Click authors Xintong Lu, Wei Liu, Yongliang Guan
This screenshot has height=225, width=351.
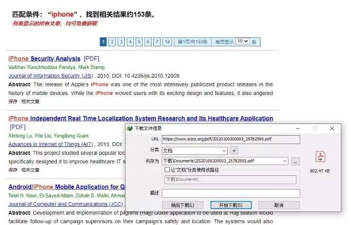[48, 136]
